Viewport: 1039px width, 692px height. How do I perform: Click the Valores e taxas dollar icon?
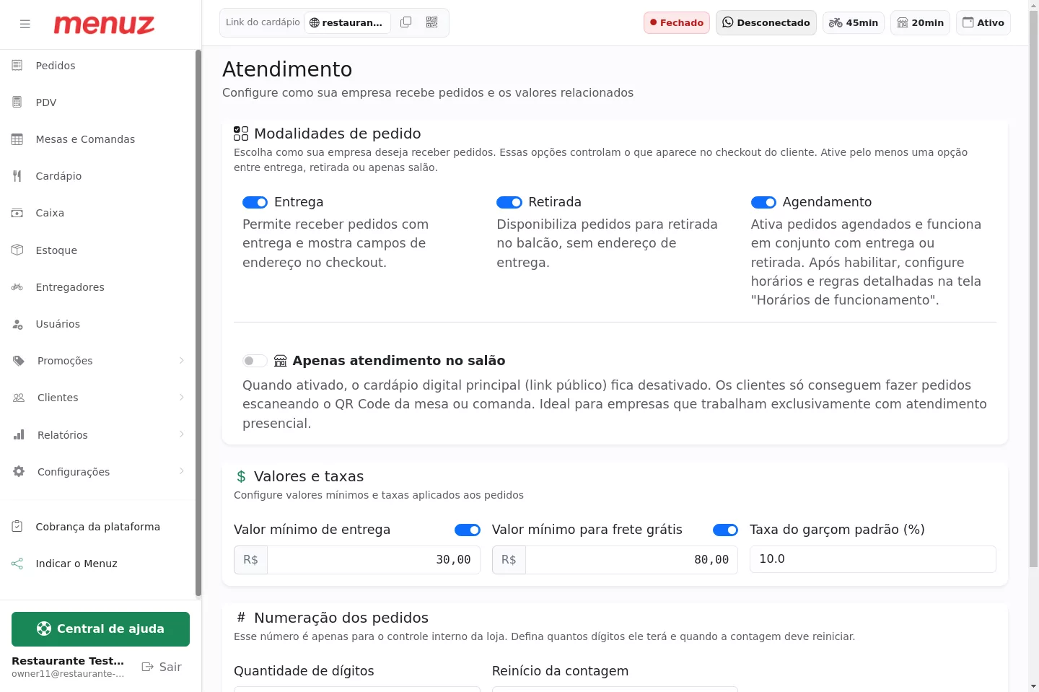pyautogui.click(x=241, y=476)
